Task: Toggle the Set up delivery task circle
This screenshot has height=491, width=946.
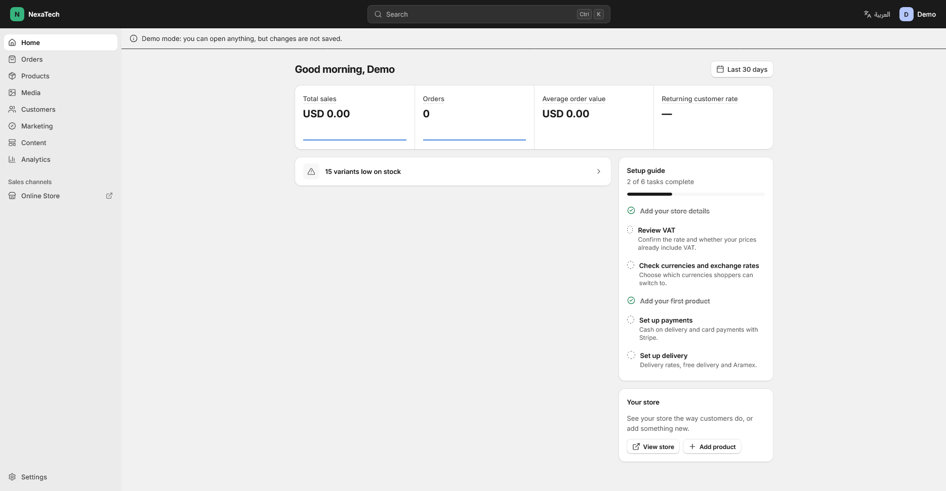Action: 631,355
